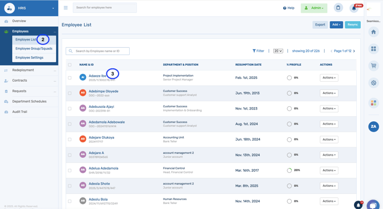Click the hamburger menu icon
The width and height of the screenshot is (383, 209).
click(66, 8)
